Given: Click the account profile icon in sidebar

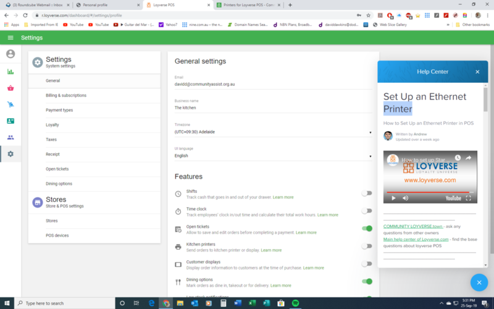Looking at the screenshot, I should coord(10,54).
